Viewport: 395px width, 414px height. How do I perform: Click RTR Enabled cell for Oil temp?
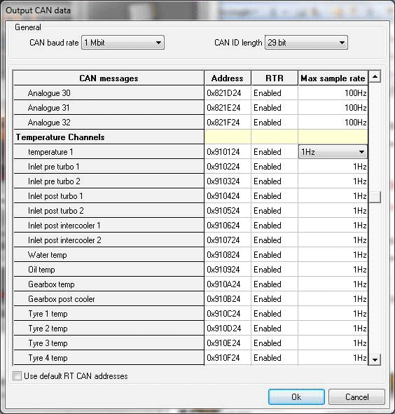[275, 270]
